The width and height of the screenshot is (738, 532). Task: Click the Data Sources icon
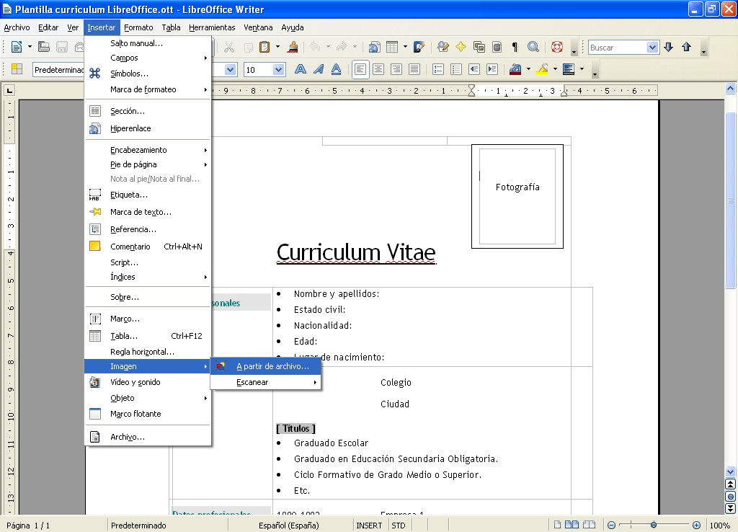(497, 47)
